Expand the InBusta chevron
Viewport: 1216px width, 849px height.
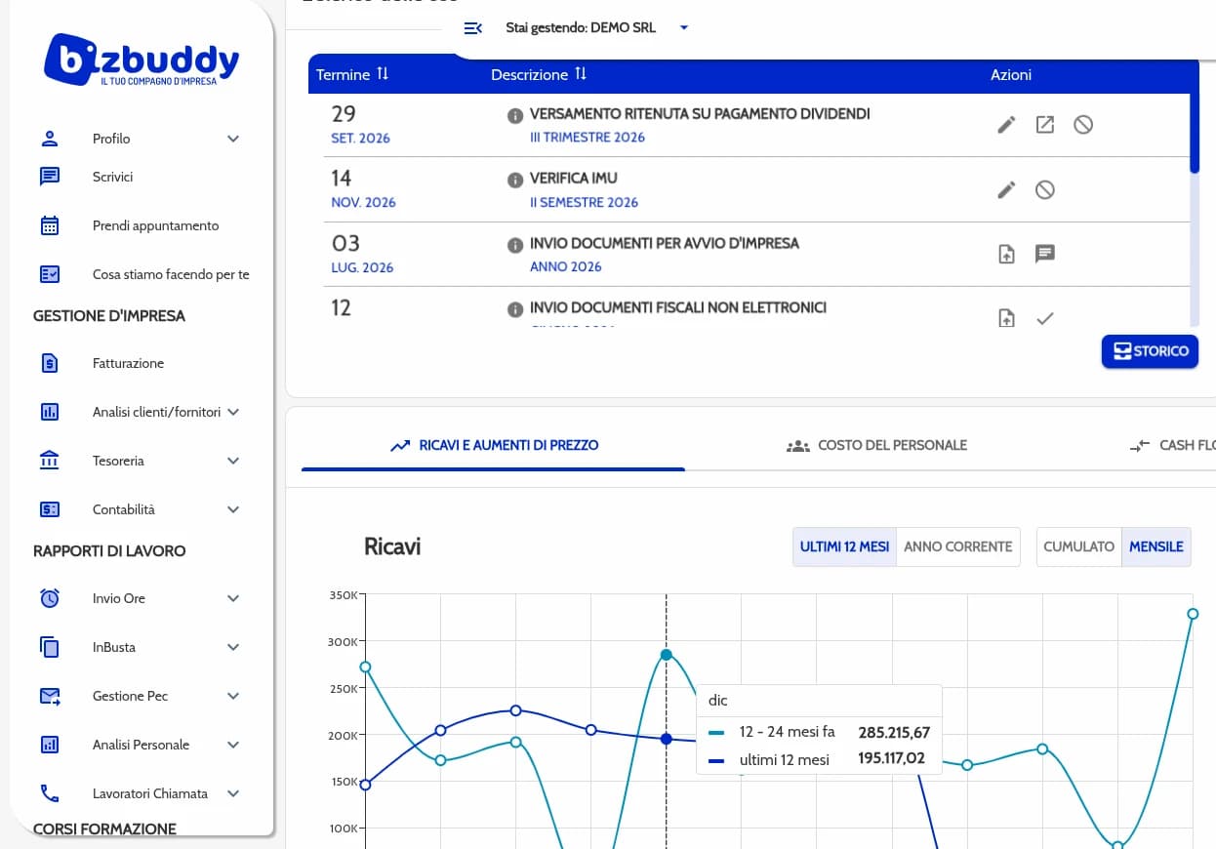tap(233, 647)
